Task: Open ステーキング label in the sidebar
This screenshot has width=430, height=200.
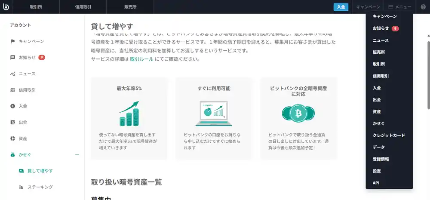Action: coord(40,187)
